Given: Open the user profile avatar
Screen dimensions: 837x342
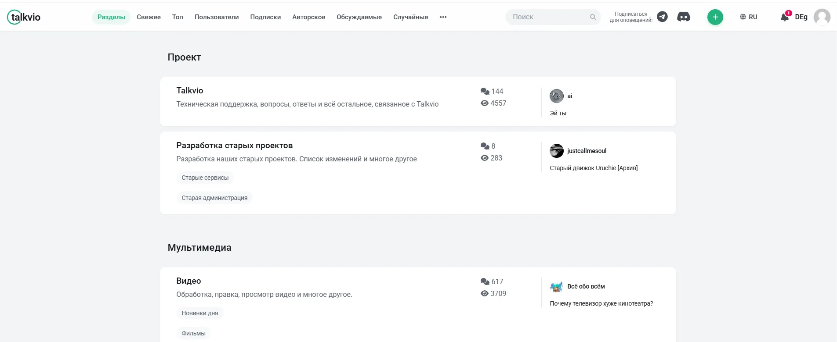Looking at the screenshot, I should click(x=822, y=17).
